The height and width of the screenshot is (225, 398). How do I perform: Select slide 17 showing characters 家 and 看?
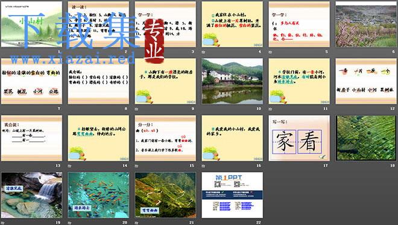(x=299, y=138)
